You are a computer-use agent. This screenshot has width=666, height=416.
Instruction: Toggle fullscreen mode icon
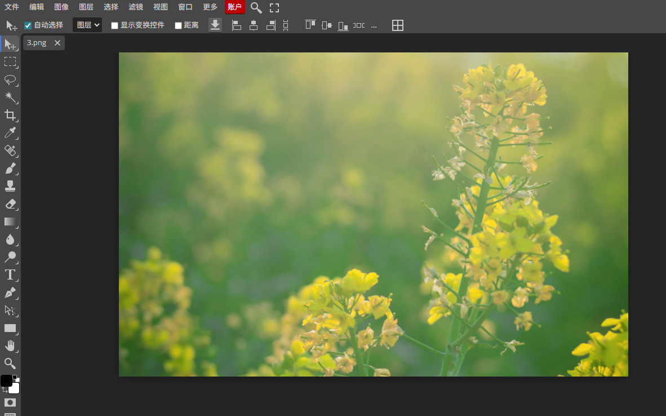274,7
